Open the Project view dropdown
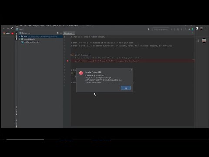Viewport: 209px width, 157px height. click(x=26, y=33)
